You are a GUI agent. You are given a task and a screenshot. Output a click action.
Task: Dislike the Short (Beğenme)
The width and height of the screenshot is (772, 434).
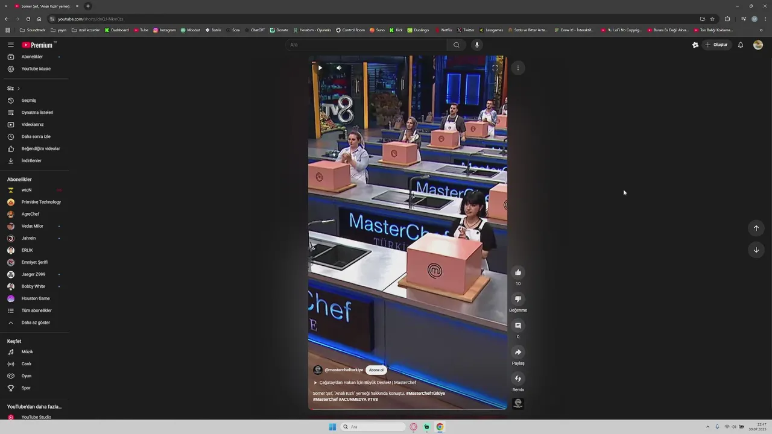pos(518,299)
